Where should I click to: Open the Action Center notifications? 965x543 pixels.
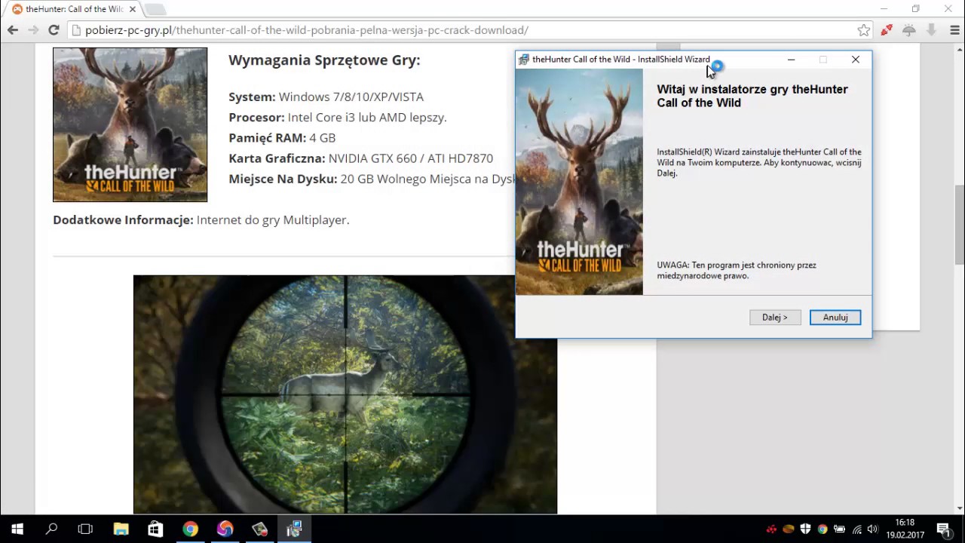pos(944,529)
